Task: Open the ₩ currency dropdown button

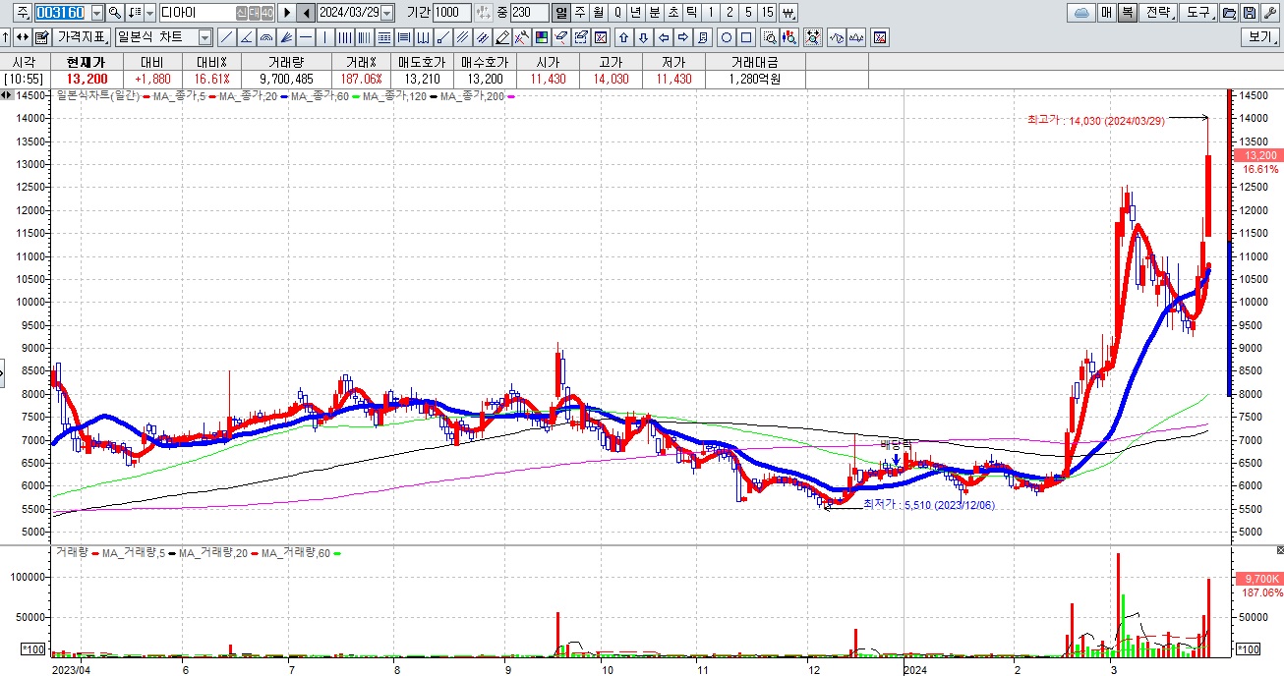Action: point(788,13)
